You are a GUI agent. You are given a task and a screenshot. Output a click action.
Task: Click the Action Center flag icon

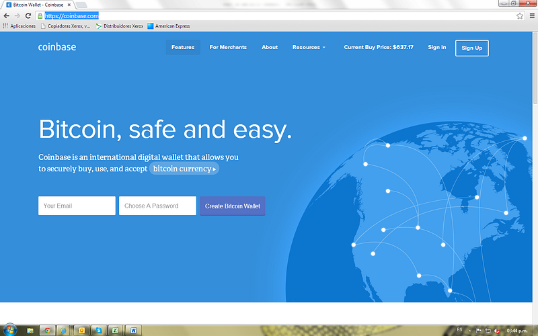click(x=479, y=331)
